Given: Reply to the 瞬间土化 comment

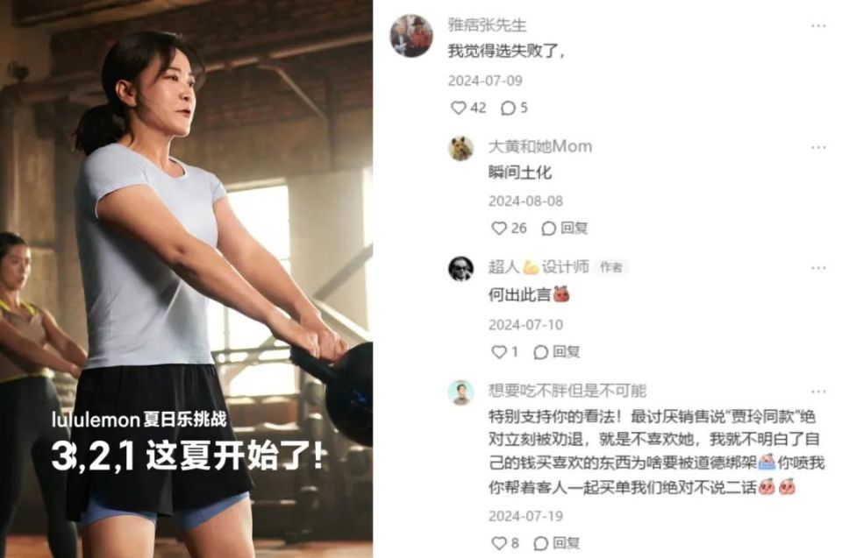Looking at the screenshot, I should pos(564,228).
